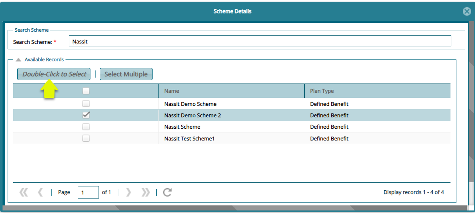Image resolution: width=475 pixels, height=213 pixels.
Task: Tick the Nassit Scheme row checkbox
Action: point(86,127)
